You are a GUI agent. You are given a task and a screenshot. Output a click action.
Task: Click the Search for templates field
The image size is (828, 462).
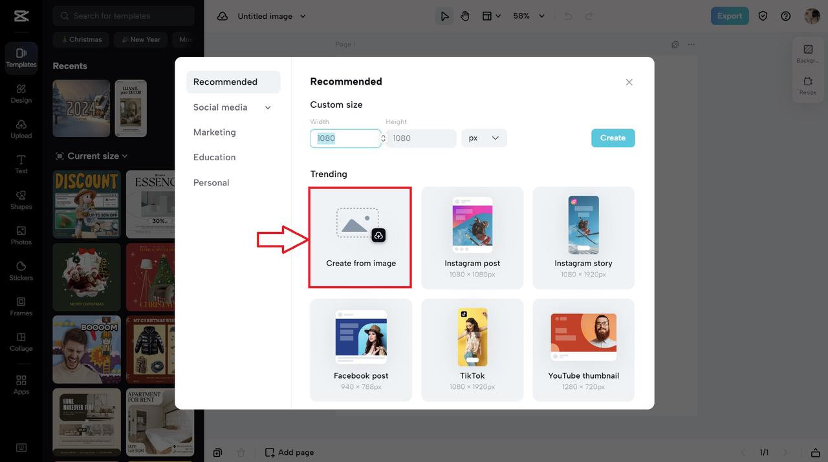[x=124, y=16]
